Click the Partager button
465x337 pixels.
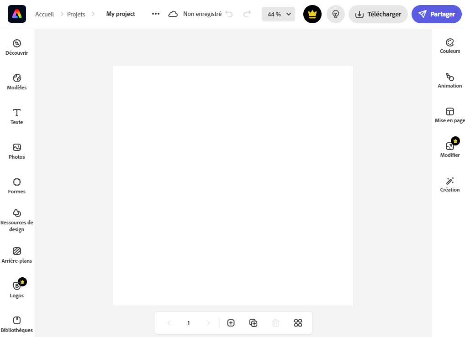437,14
